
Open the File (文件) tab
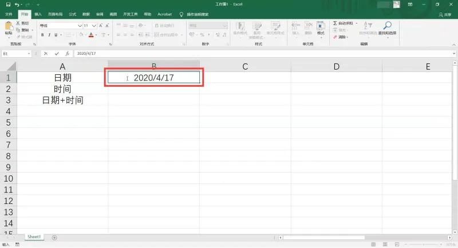coord(9,14)
